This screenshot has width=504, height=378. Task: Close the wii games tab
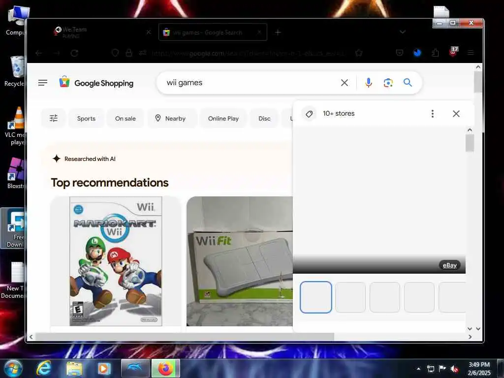point(259,32)
